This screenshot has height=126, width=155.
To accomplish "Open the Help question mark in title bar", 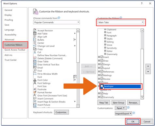I will point(142,4).
